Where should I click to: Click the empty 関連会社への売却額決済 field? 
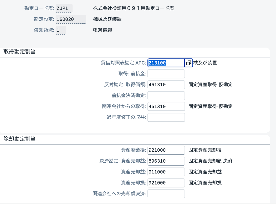click(x=166, y=194)
